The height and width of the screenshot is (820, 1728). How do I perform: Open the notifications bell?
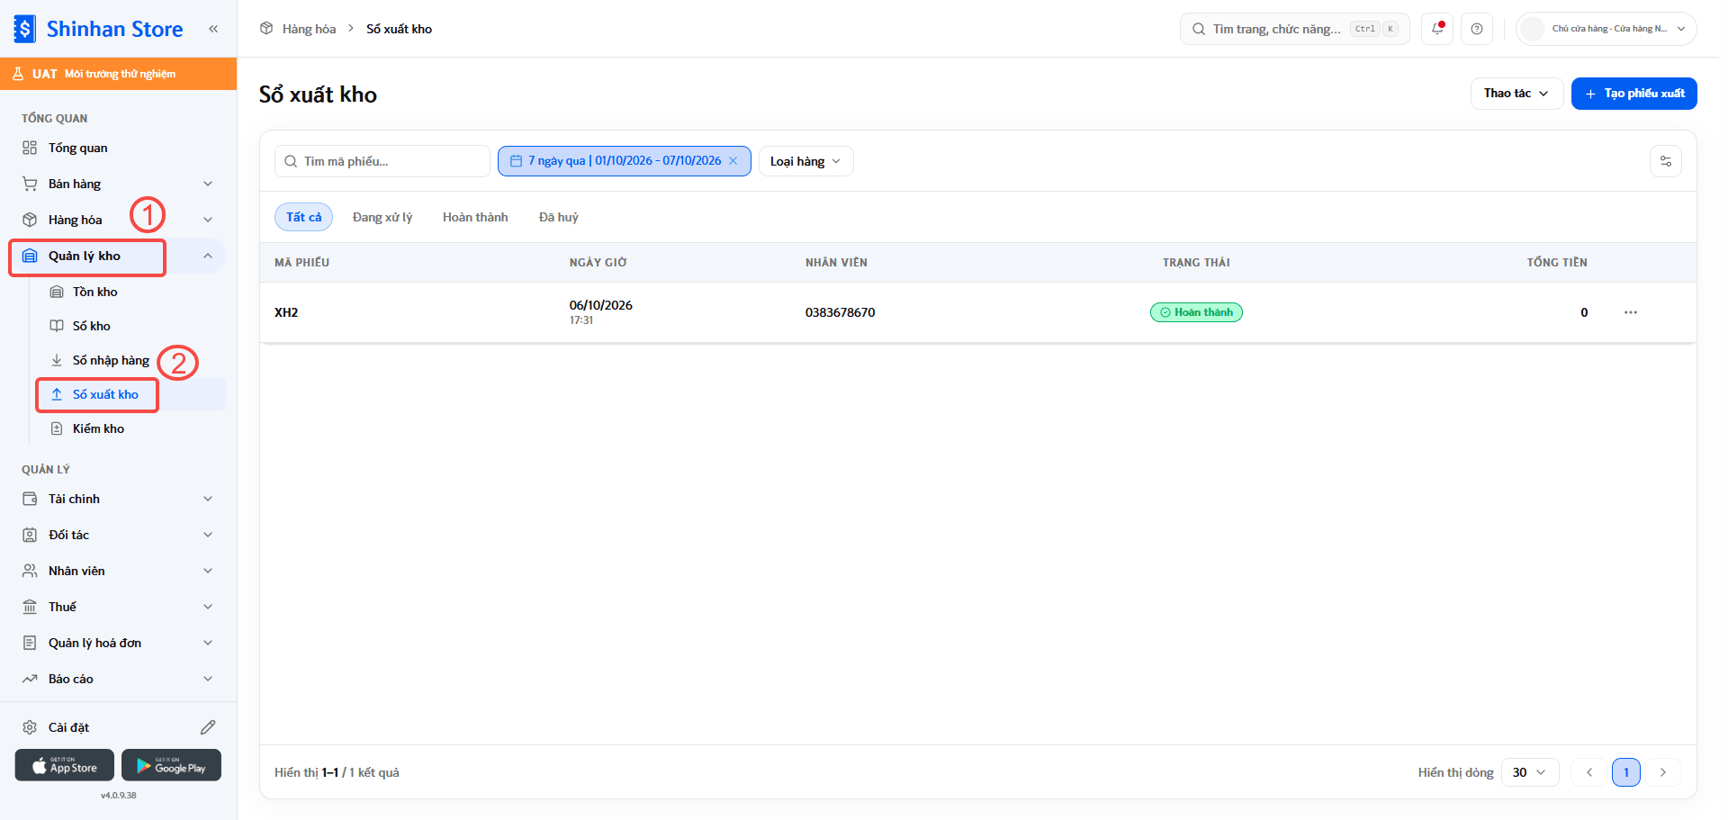coord(1437,29)
